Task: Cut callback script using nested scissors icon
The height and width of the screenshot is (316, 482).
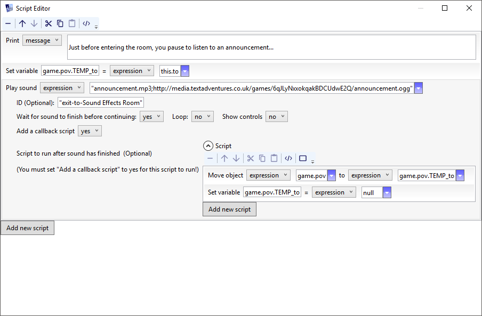Action: 251,158
